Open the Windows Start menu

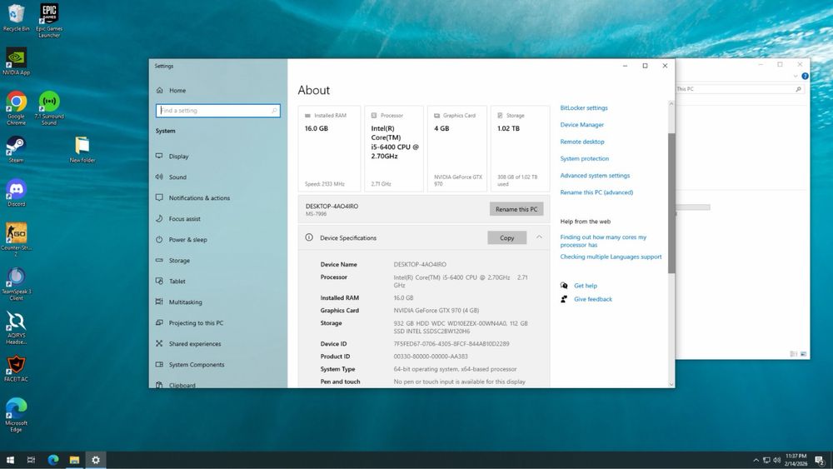pyautogui.click(x=10, y=460)
